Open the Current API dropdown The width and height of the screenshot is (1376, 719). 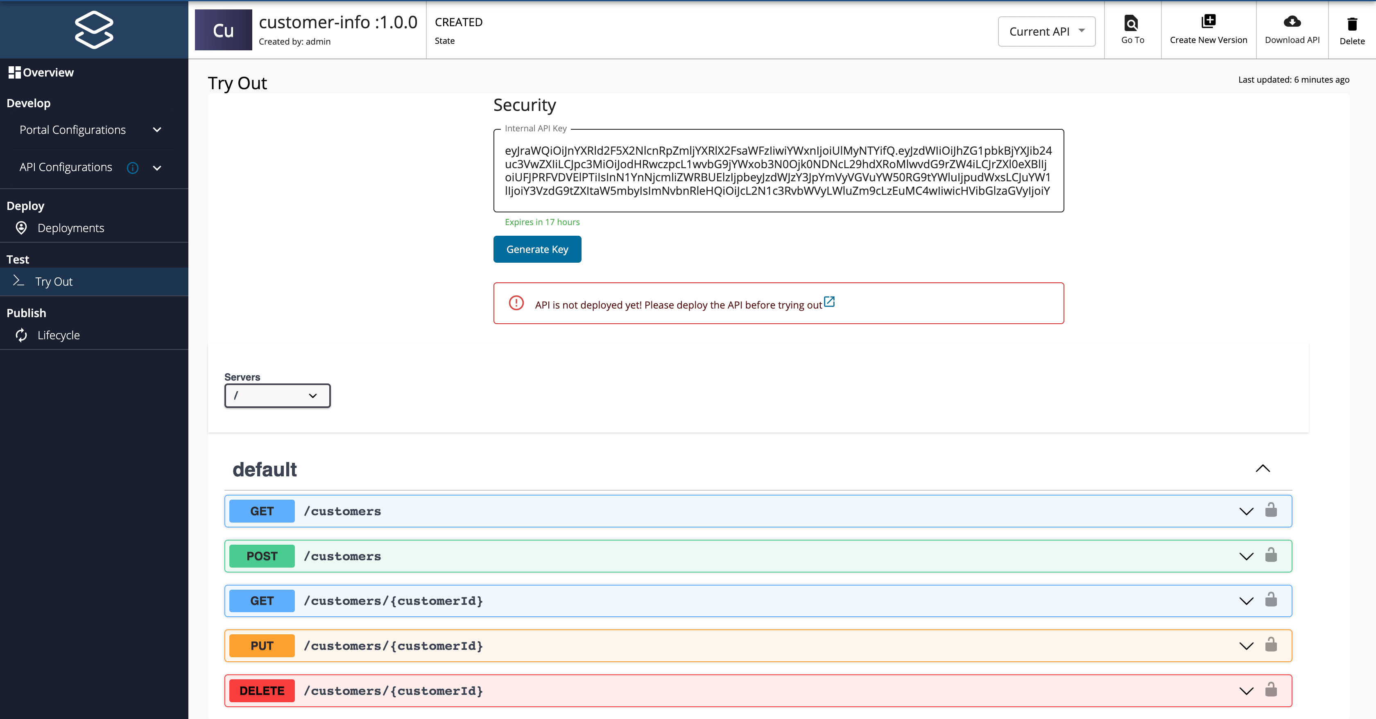pyautogui.click(x=1046, y=32)
